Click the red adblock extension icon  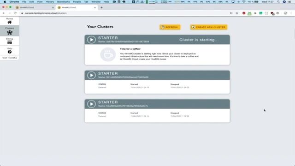(x=244, y=13)
